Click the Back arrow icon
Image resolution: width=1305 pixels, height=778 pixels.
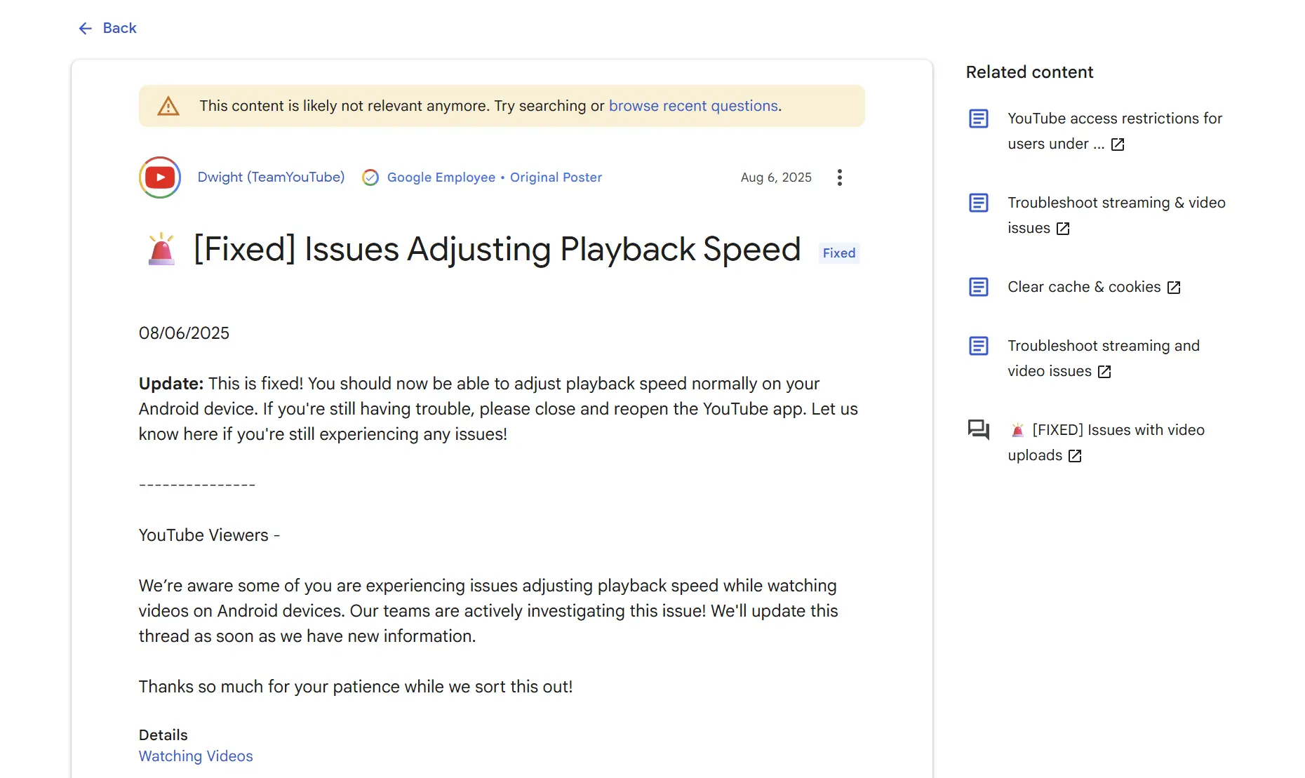pos(85,28)
